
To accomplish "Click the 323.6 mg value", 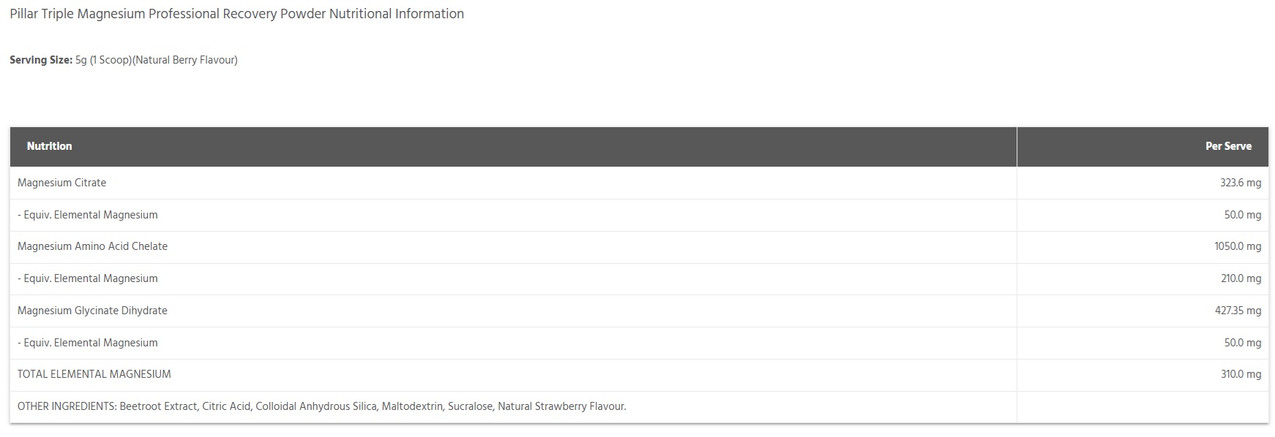I will pos(1240,183).
